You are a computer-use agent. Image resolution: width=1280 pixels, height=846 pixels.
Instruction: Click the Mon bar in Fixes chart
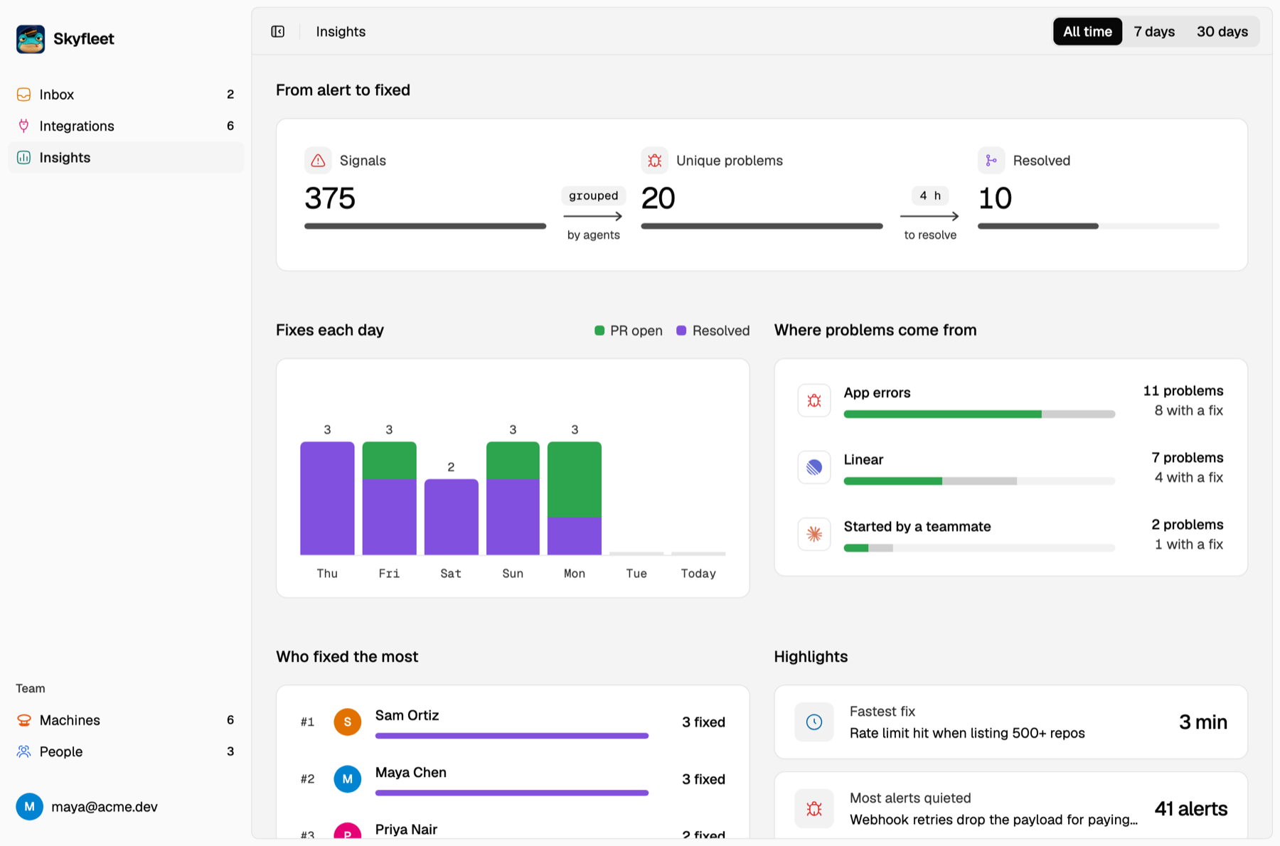(575, 498)
